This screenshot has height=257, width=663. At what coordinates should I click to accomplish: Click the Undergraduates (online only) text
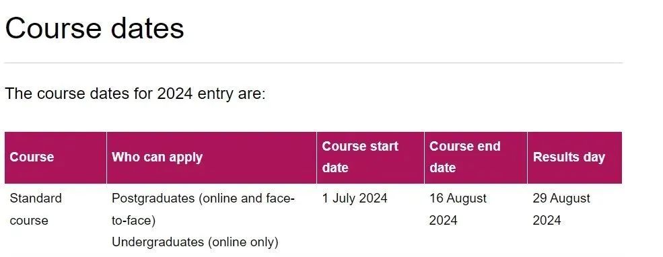(x=195, y=242)
